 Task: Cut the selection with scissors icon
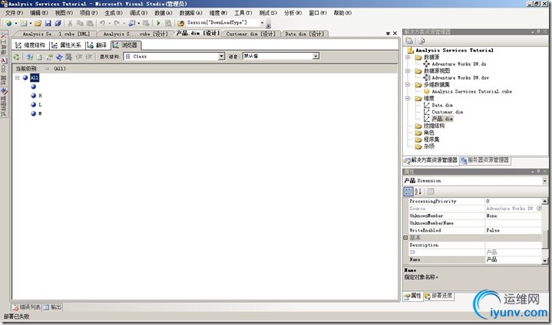coord(70,23)
